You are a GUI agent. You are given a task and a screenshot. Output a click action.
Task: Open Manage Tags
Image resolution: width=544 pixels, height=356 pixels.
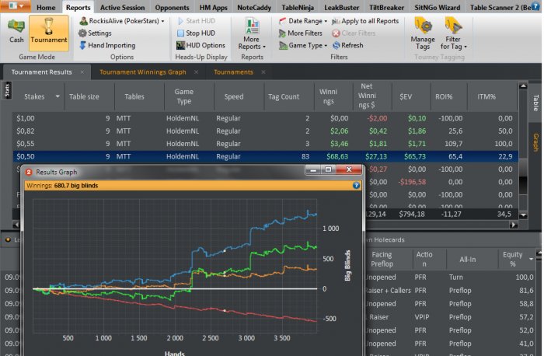pos(423,33)
